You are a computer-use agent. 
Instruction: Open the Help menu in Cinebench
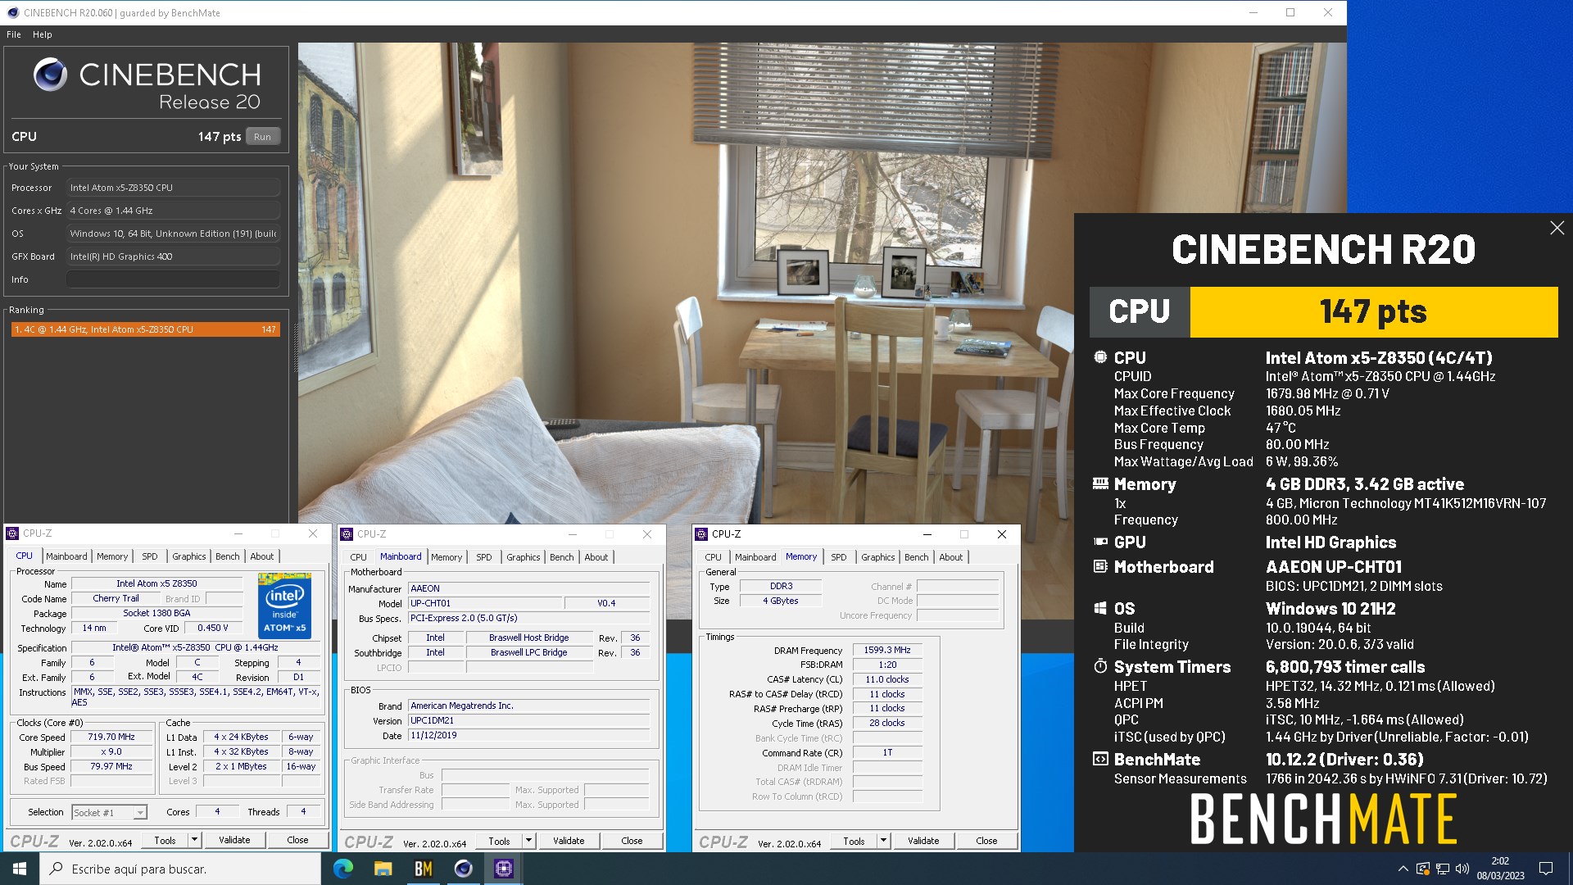pyautogui.click(x=43, y=34)
